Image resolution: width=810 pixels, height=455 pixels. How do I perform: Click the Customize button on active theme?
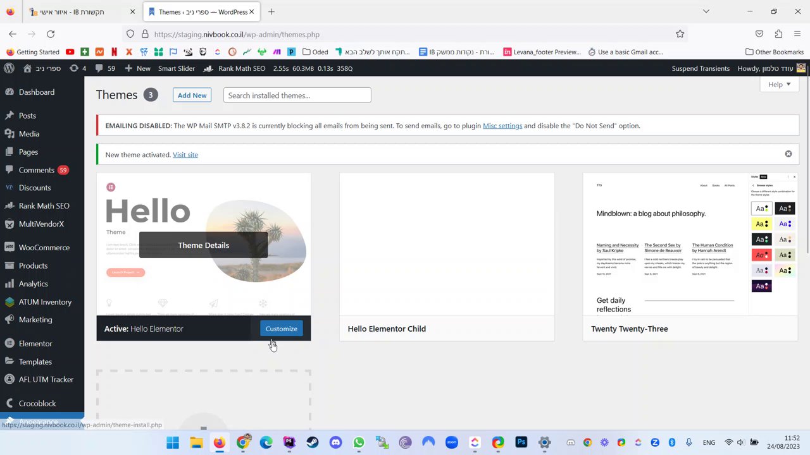pos(282,329)
